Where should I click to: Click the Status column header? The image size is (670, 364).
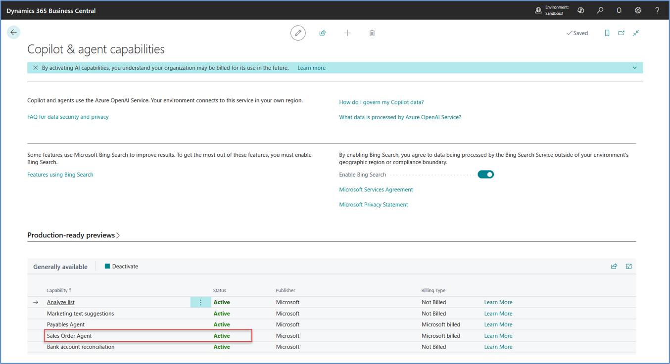219,290
